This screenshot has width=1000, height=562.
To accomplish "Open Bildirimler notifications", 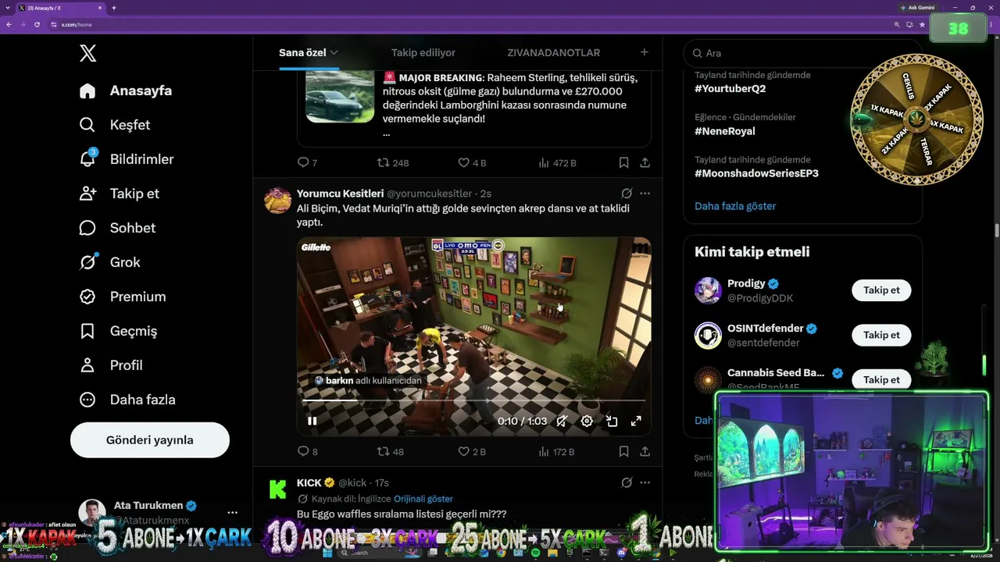I will (x=127, y=159).
